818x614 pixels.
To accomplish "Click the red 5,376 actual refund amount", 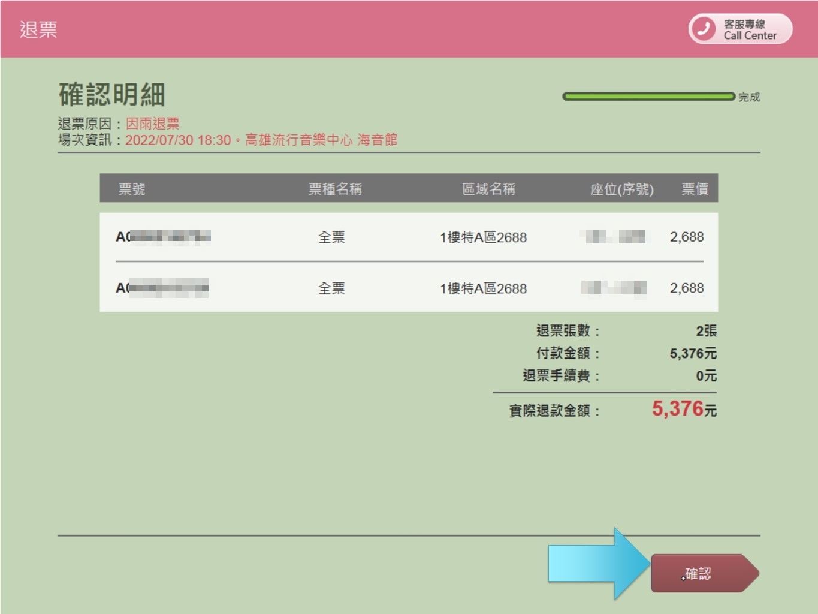I will 677,409.
